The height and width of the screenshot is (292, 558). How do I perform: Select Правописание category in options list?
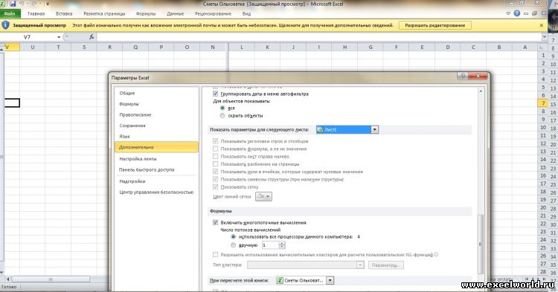[156, 114]
